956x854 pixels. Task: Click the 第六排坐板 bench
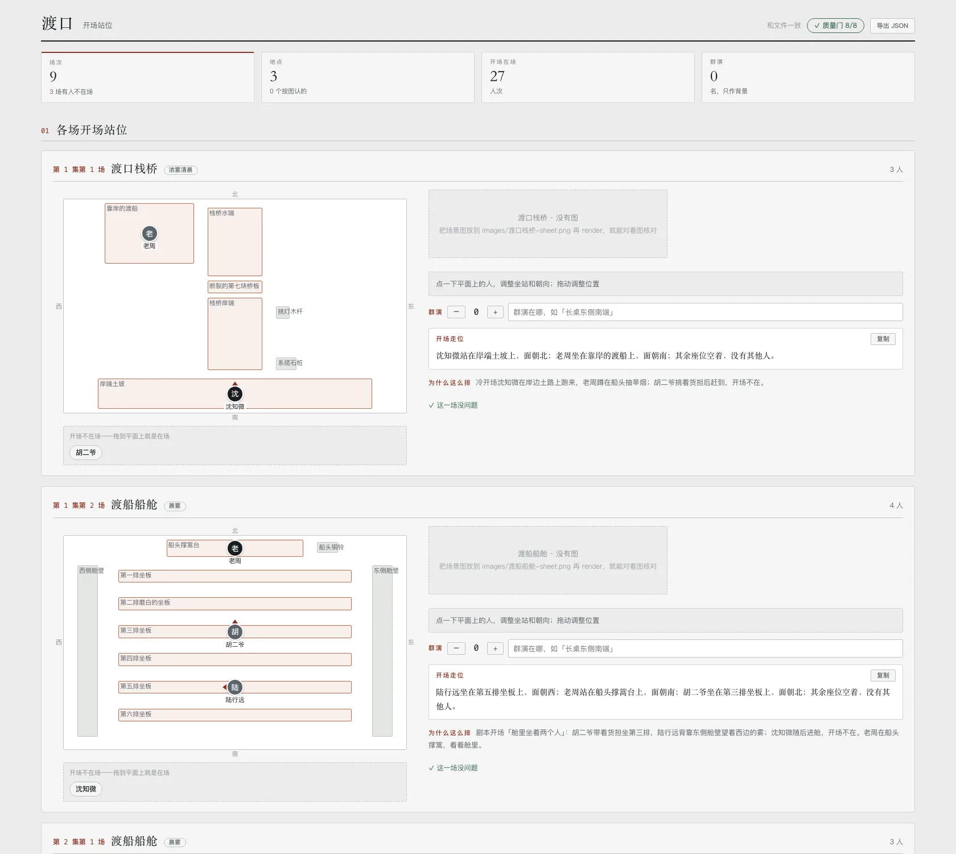point(235,715)
